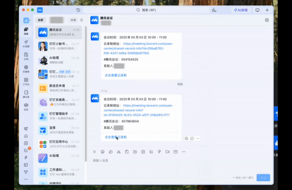Open the calendar icon in left sidebar
The width and height of the screenshot is (292, 190).
coord(26,143)
